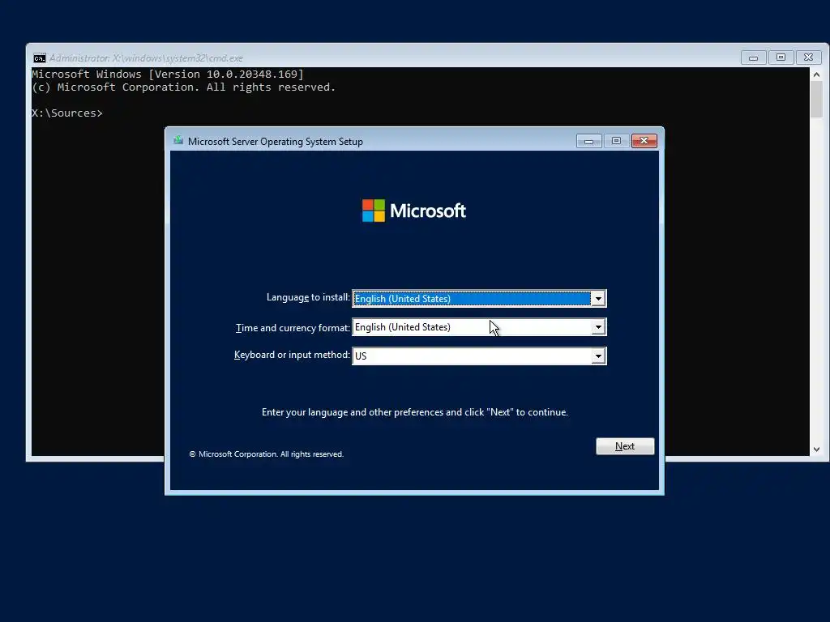Click the 'Administrator: X:\windows\system32\cmd.exe' title
This screenshot has height=622, width=830.
pyautogui.click(x=146, y=58)
